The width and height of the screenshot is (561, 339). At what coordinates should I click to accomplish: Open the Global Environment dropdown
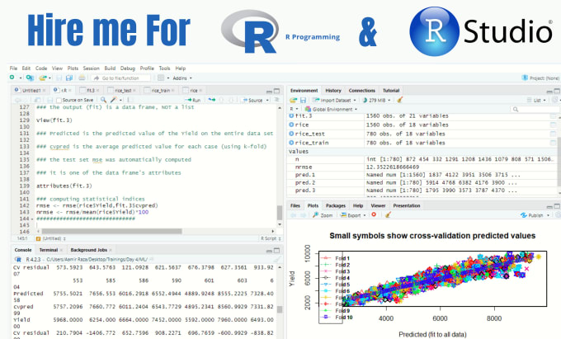click(x=331, y=109)
